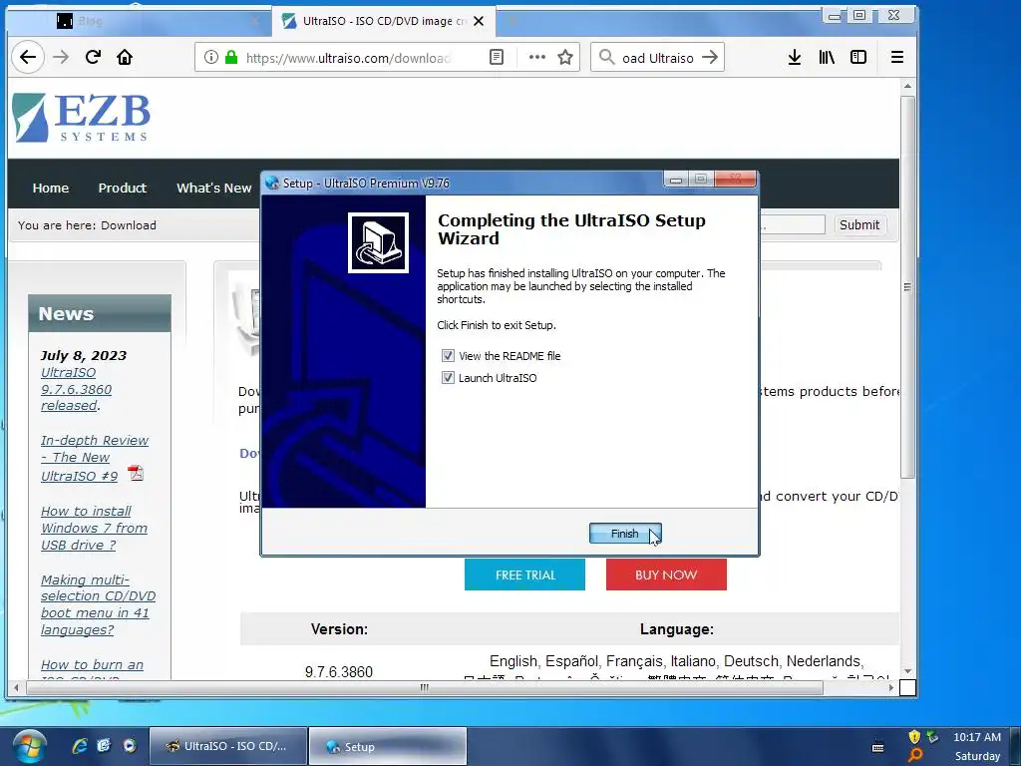Uncheck Launch UltraISO checkbox

448,378
